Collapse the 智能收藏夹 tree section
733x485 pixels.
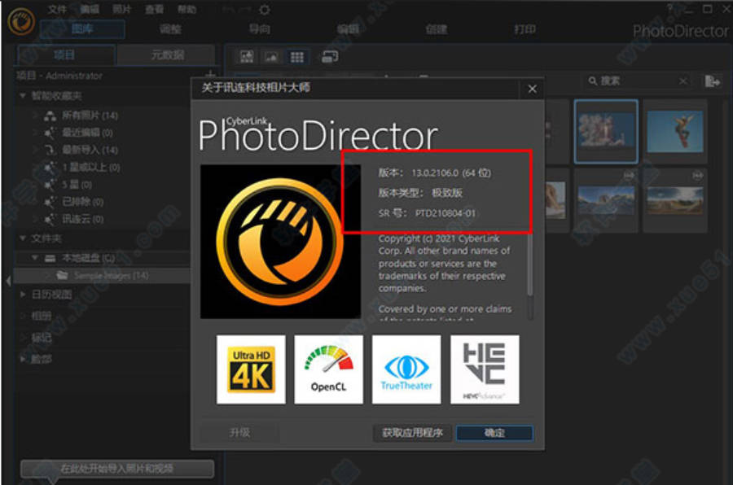coord(23,96)
